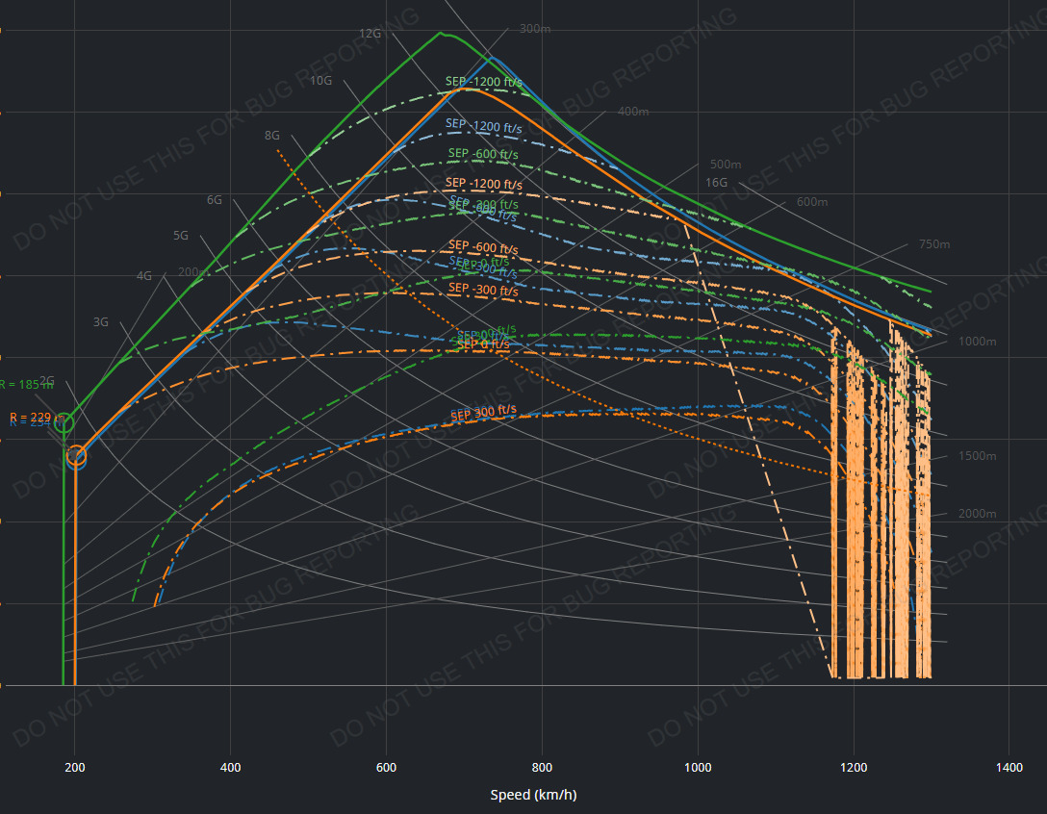Click the '2000m' turn radius label
The height and width of the screenshot is (814, 1047).
tap(977, 514)
